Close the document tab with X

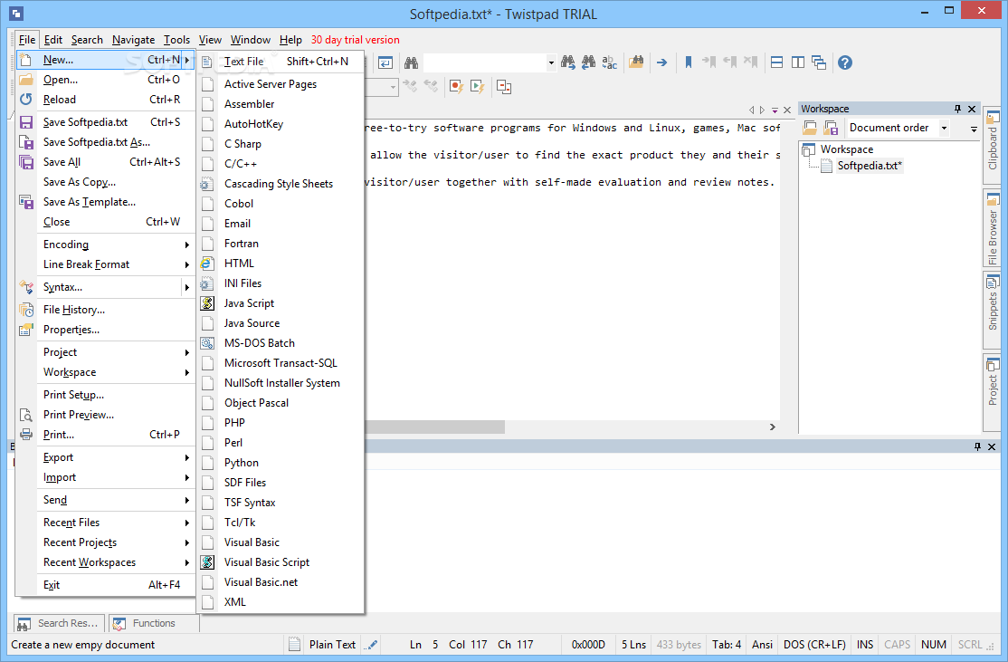point(787,110)
